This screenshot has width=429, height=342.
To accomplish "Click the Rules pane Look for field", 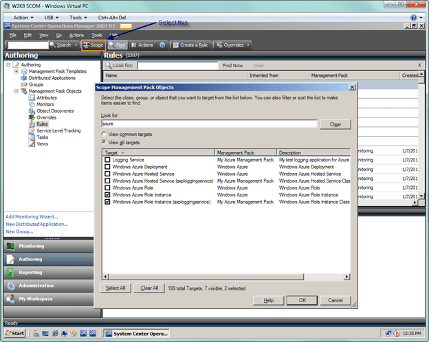I will (x=178, y=66).
